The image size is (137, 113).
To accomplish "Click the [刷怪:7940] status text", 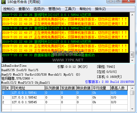I will [x=106, y=67].
